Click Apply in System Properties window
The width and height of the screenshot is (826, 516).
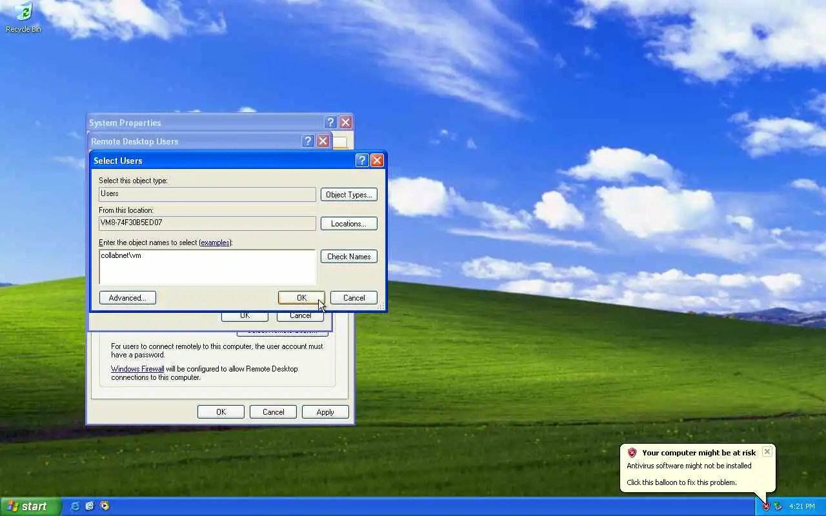click(325, 412)
